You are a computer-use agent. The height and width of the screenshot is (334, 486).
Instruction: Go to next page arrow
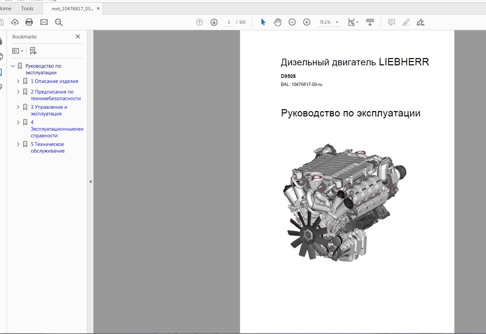(x=214, y=22)
